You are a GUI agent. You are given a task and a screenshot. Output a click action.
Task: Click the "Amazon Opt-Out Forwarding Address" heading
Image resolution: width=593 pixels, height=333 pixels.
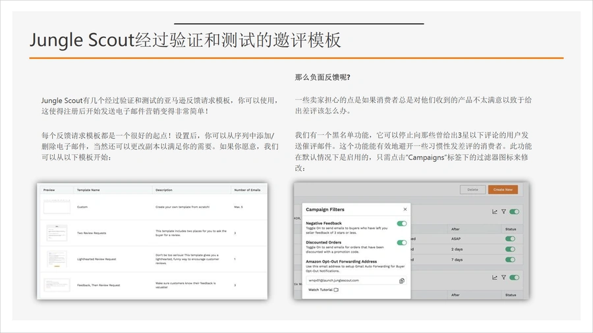click(x=341, y=261)
